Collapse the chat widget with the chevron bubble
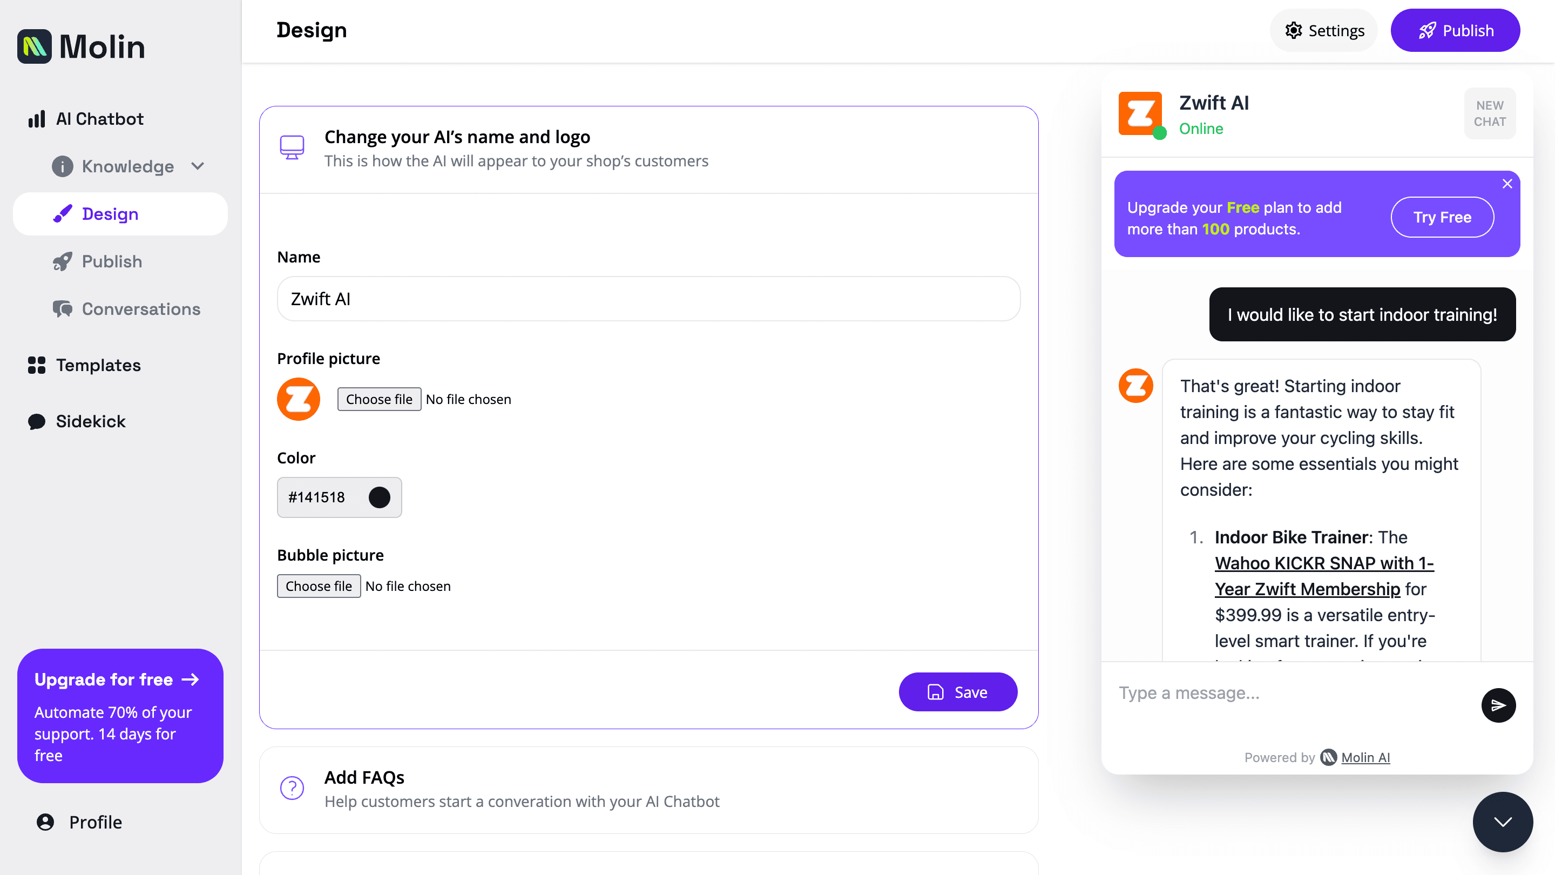This screenshot has width=1555, height=875. coord(1502,821)
